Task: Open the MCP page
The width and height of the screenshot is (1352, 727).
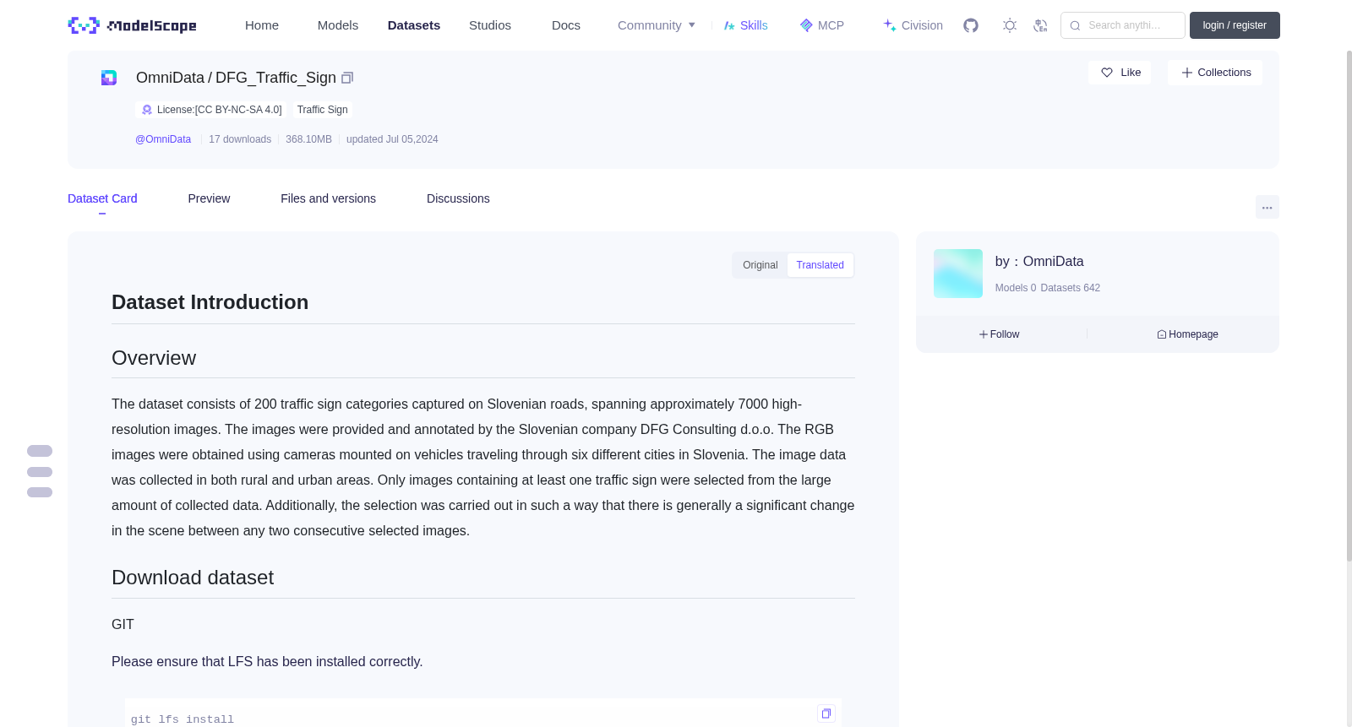Action: pyautogui.click(x=822, y=25)
